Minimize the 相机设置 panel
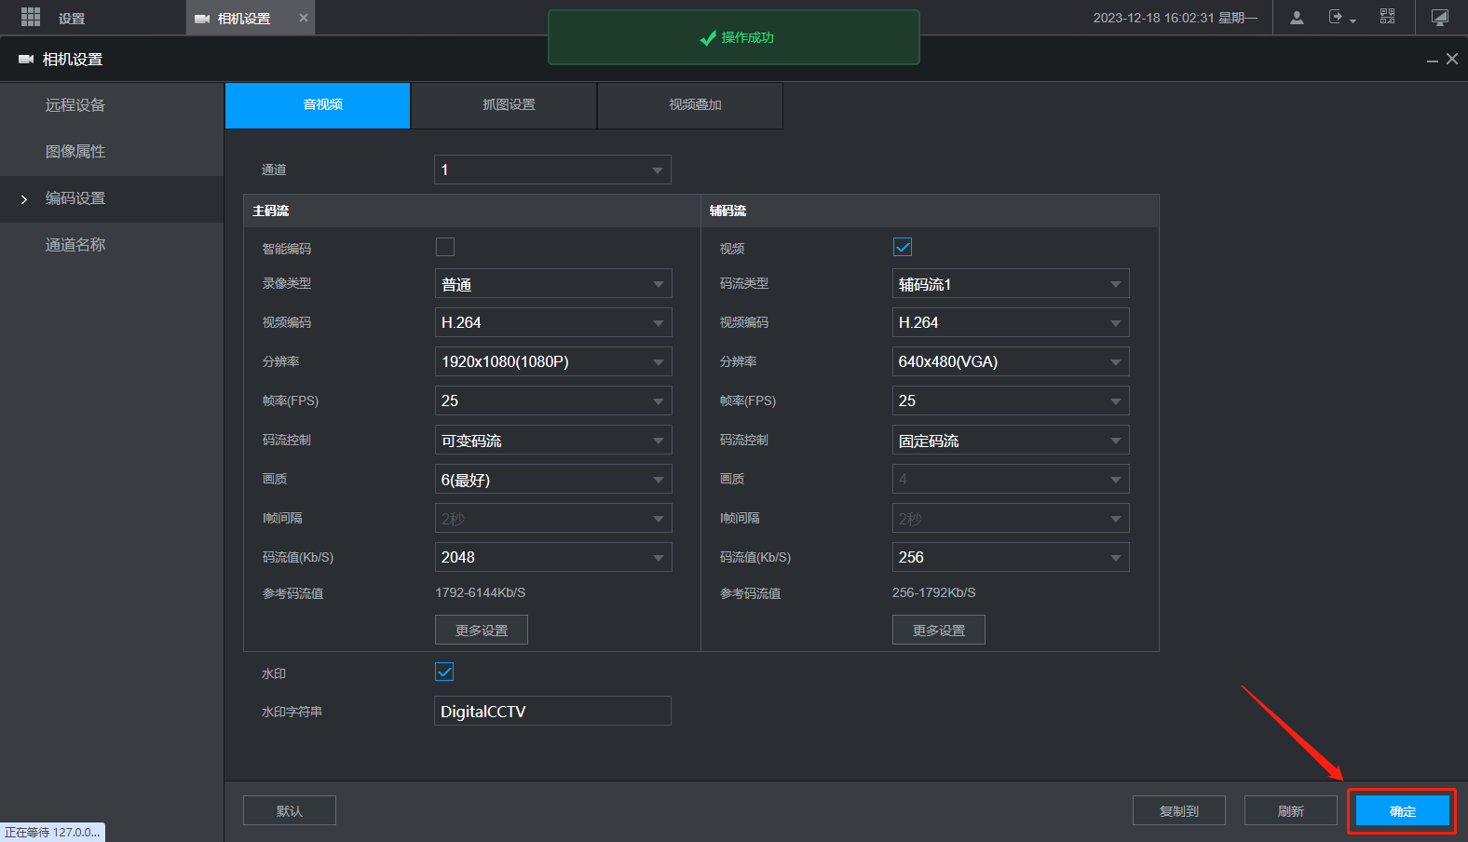1468x842 pixels. (1432, 61)
